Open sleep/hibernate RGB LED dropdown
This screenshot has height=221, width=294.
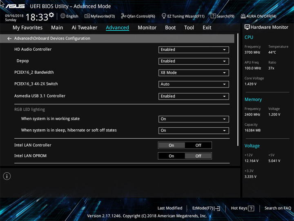pos(194,131)
